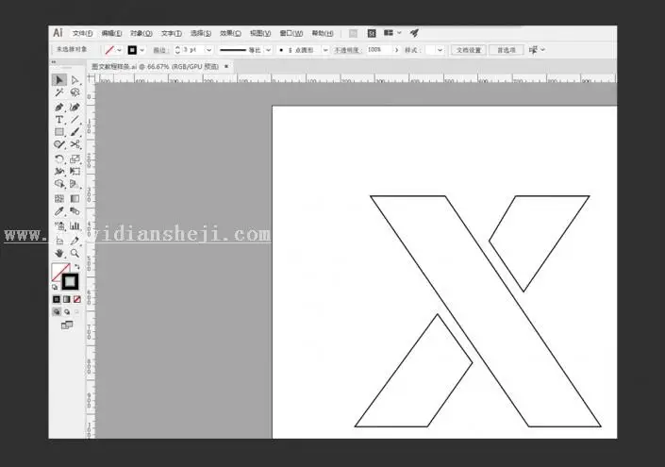Select the Shaper tool
Screen dimensions: 665x467
(x=58, y=144)
